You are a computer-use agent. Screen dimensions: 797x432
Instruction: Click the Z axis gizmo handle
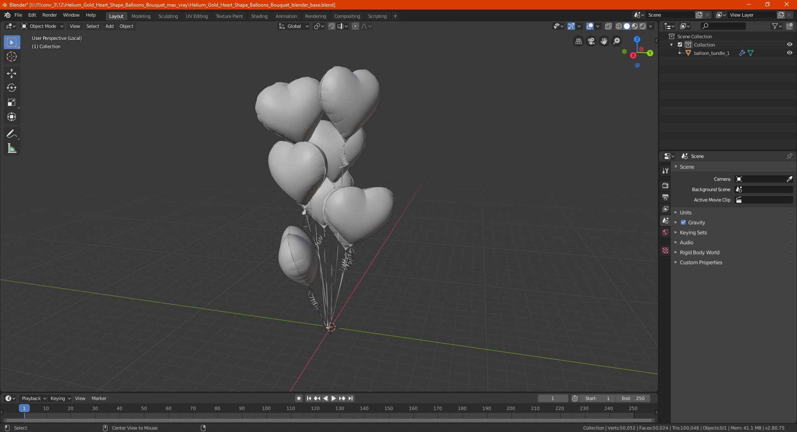pos(637,39)
